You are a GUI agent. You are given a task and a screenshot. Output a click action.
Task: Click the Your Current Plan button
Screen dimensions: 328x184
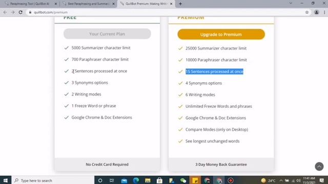point(107,34)
